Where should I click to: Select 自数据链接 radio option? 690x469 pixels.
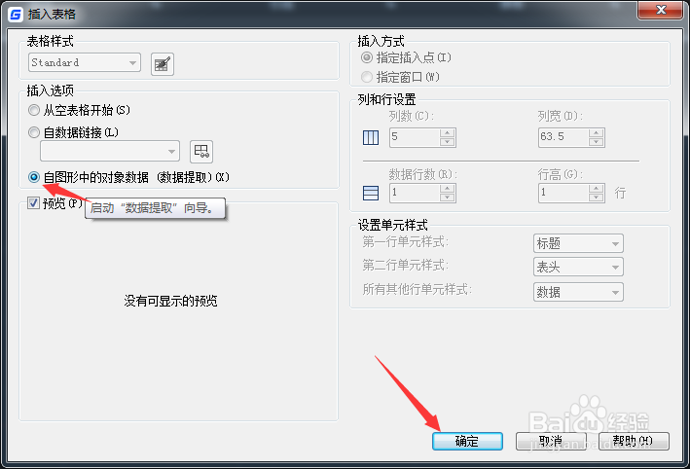pyautogui.click(x=34, y=132)
